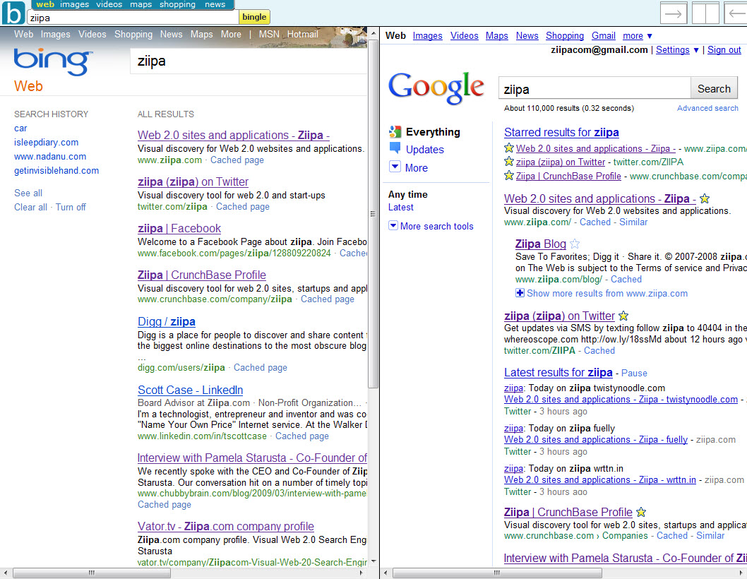Click 'Turn off' search history link
The width and height of the screenshot is (747, 579).
pos(71,207)
